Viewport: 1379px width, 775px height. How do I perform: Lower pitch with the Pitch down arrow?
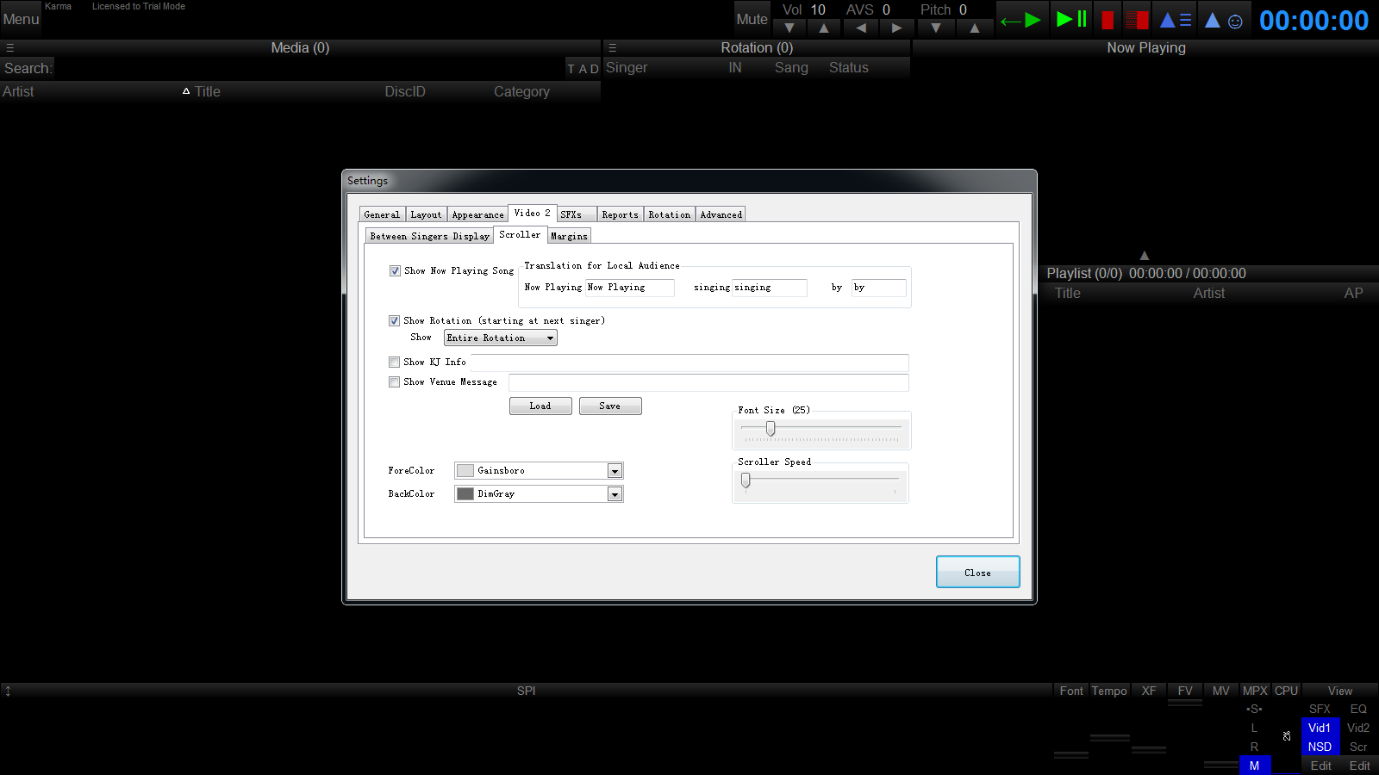pos(936,28)
